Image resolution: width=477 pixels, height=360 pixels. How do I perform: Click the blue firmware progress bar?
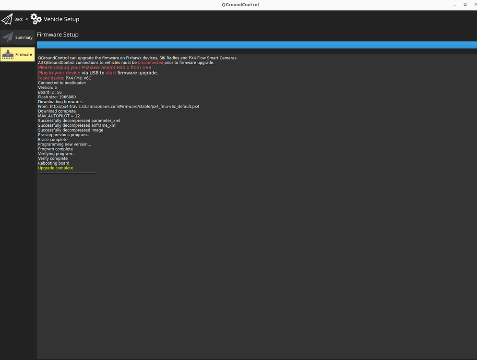257,44
